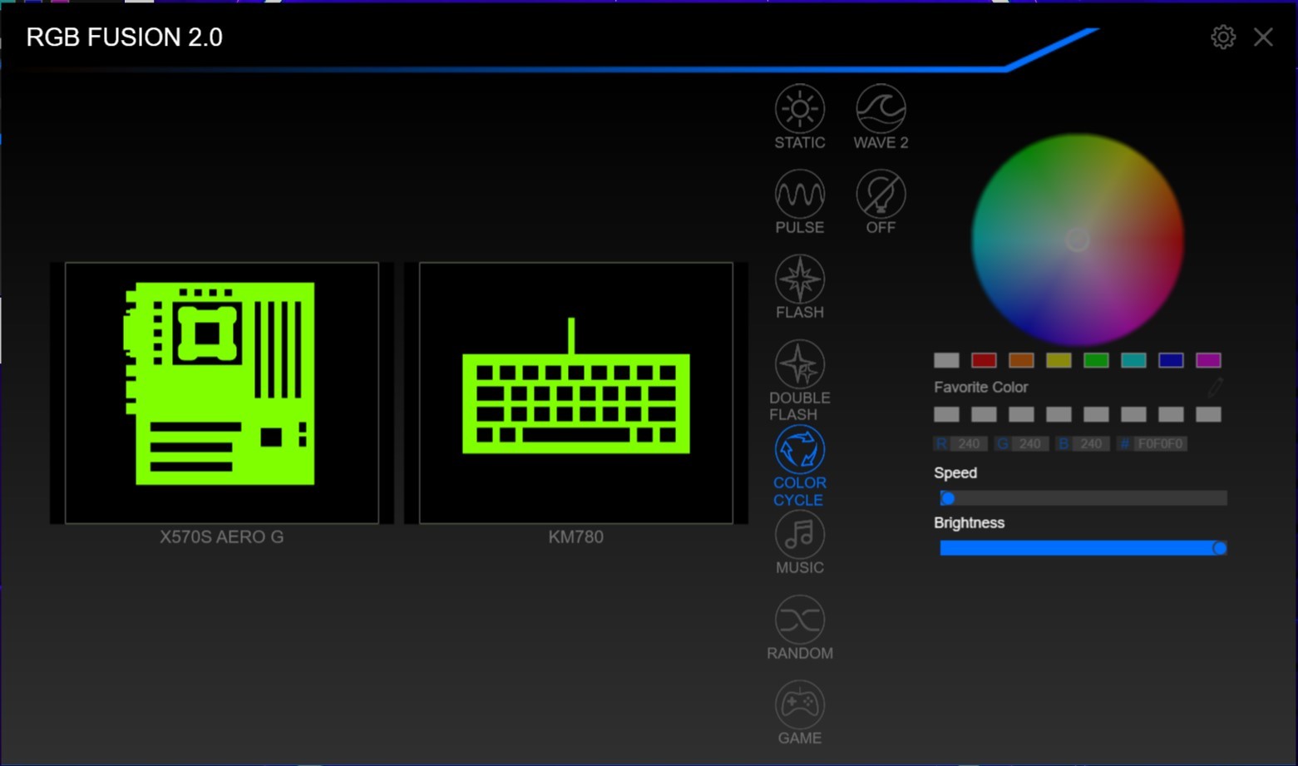The image size is (1298, 766).
Task: Select the third Favorite Color slot
Action: click(1021, 414)
